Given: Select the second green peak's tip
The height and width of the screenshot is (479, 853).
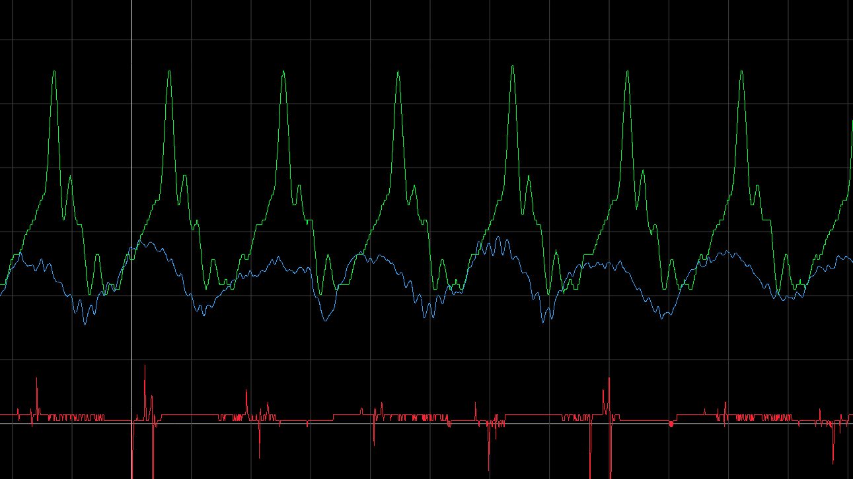Looking at the screenshot, I should pos(169,73).
